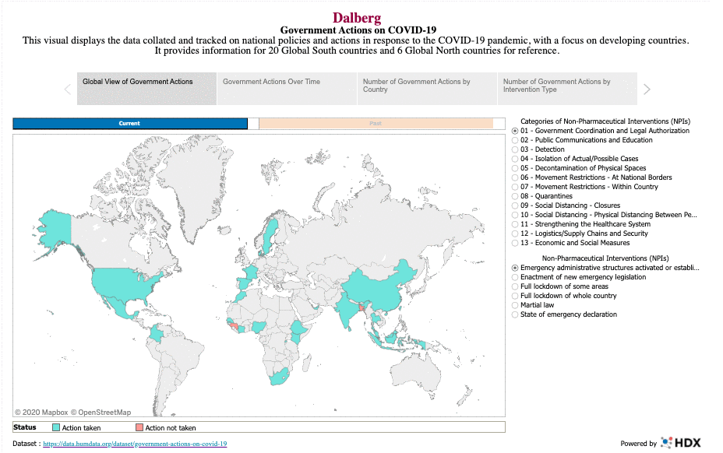Image resolution: width=723 pixels, height=453 pixels.
Task: Choose 13 - Economic and Social Measures
Action: pyautogui.click(x=515, y=243)
